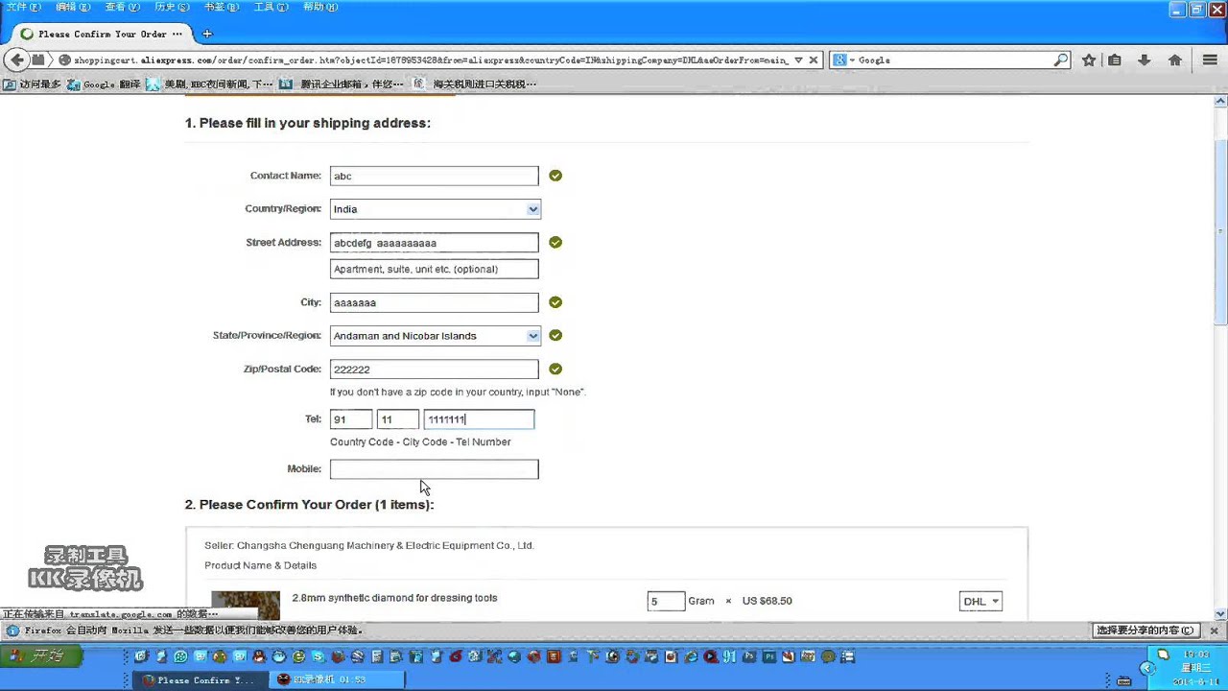Click the green check beside Zip/Postal Code
Screen dimensions: 1228x691
[555, 369]
